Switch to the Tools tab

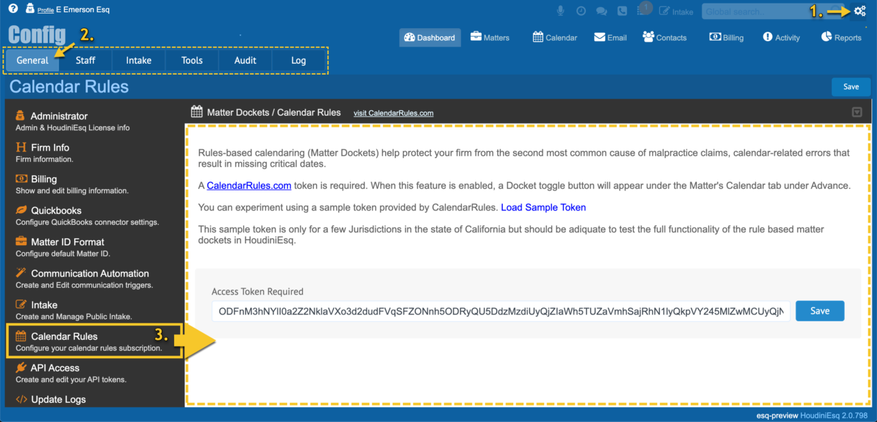pos(191,60)
